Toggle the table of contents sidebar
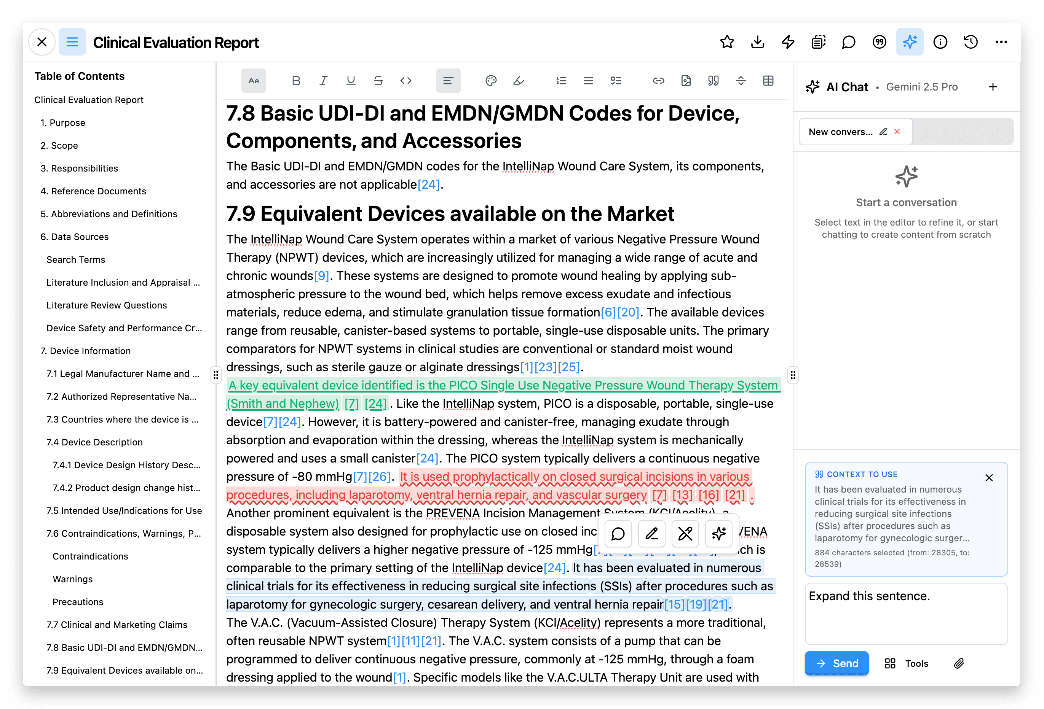Viewport: 1044px width, 709px height. point(72,42)
